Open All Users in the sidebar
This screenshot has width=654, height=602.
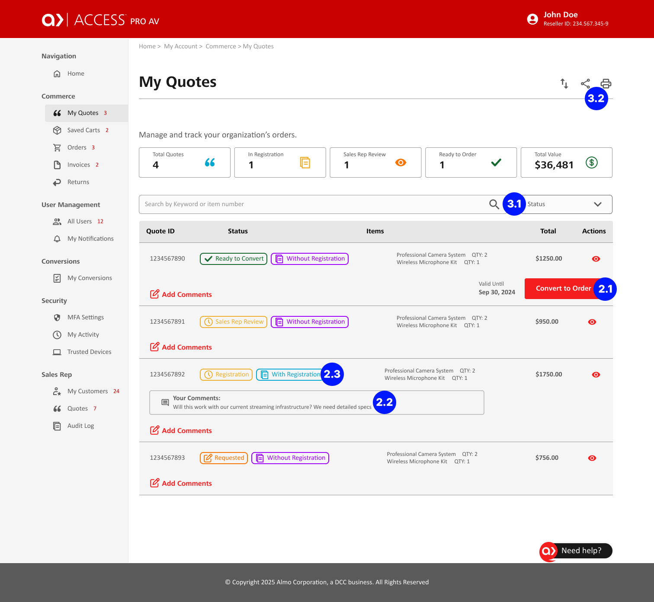(x=80, y=221)
